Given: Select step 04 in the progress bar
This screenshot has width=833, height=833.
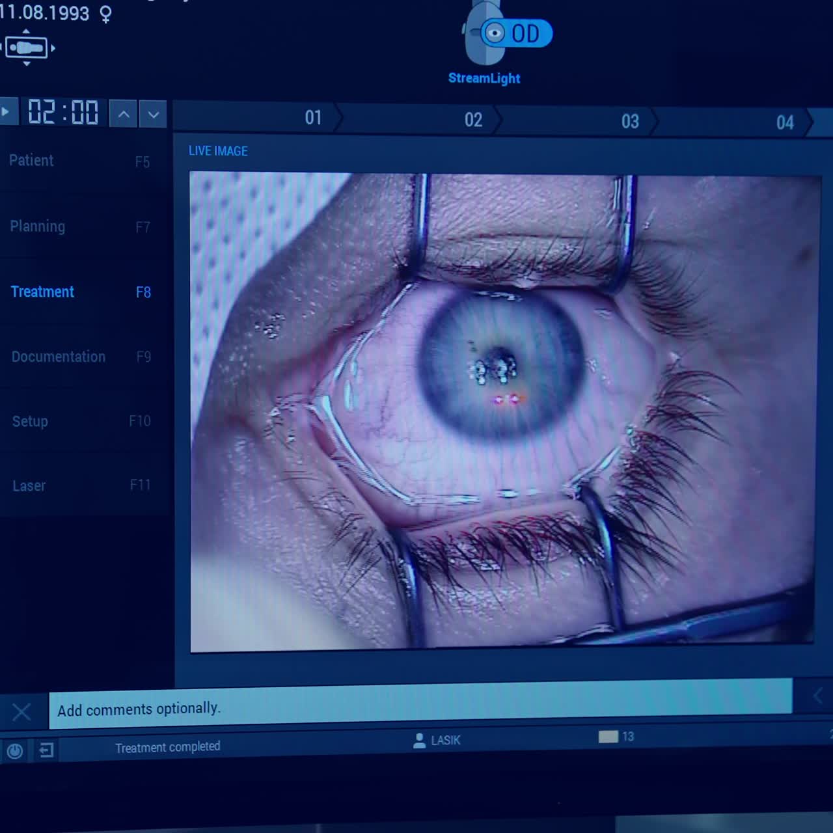Looking at the screenshot, I should (785, 123).
